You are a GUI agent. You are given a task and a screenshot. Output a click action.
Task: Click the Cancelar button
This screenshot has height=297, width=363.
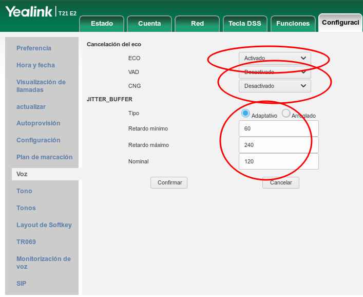(x=281, y=182)
